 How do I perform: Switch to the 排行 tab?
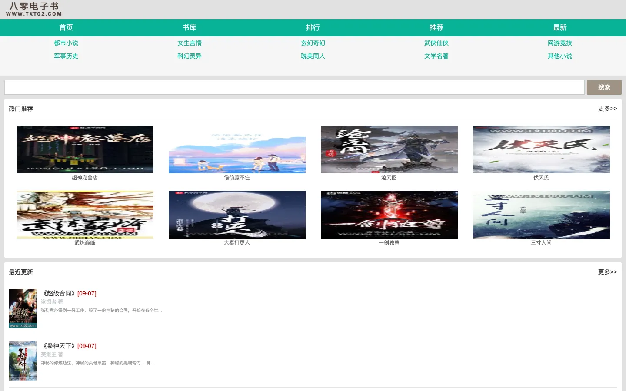(x=313, y=28)
